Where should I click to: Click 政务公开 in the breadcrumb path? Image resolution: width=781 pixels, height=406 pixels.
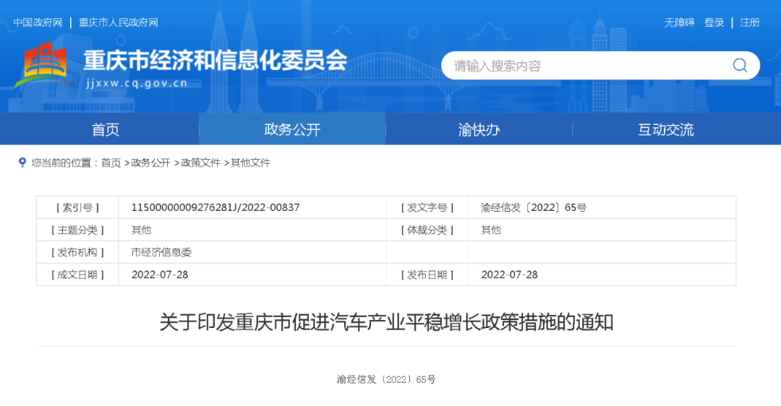[x=151, y=163]
